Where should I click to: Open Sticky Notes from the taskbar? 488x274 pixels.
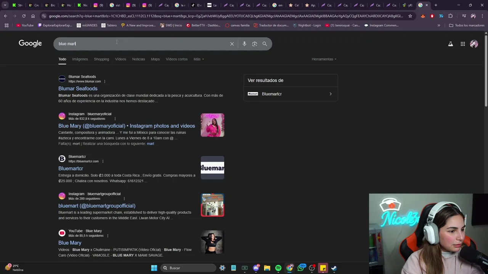pos(323,268)
